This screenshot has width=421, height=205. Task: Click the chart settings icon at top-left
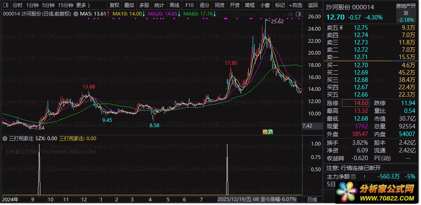(5, 5)
